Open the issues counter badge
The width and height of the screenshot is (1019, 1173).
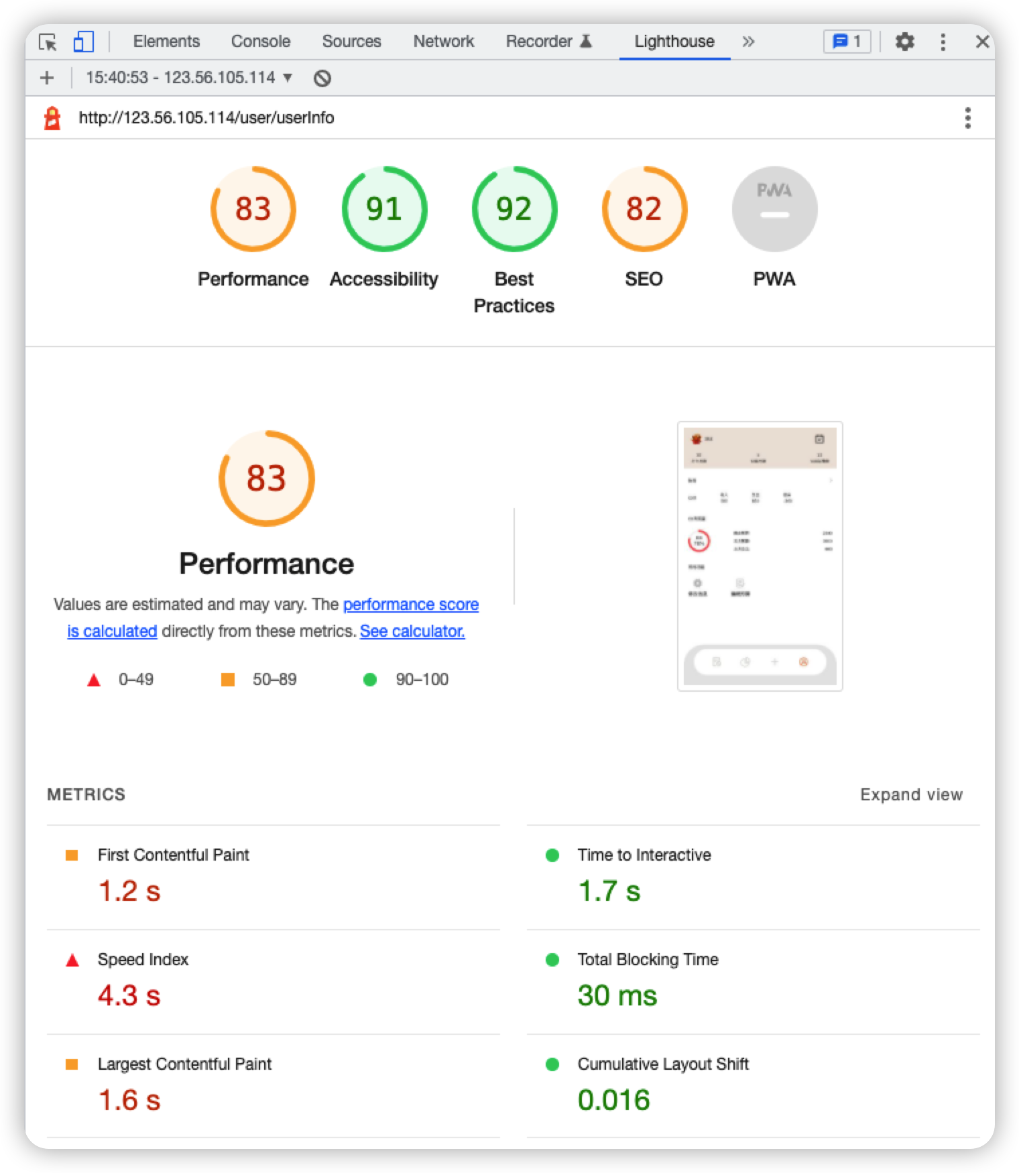coord(847,42)
